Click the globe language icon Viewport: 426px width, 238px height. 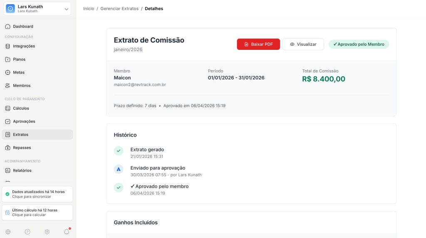point(8,232)
